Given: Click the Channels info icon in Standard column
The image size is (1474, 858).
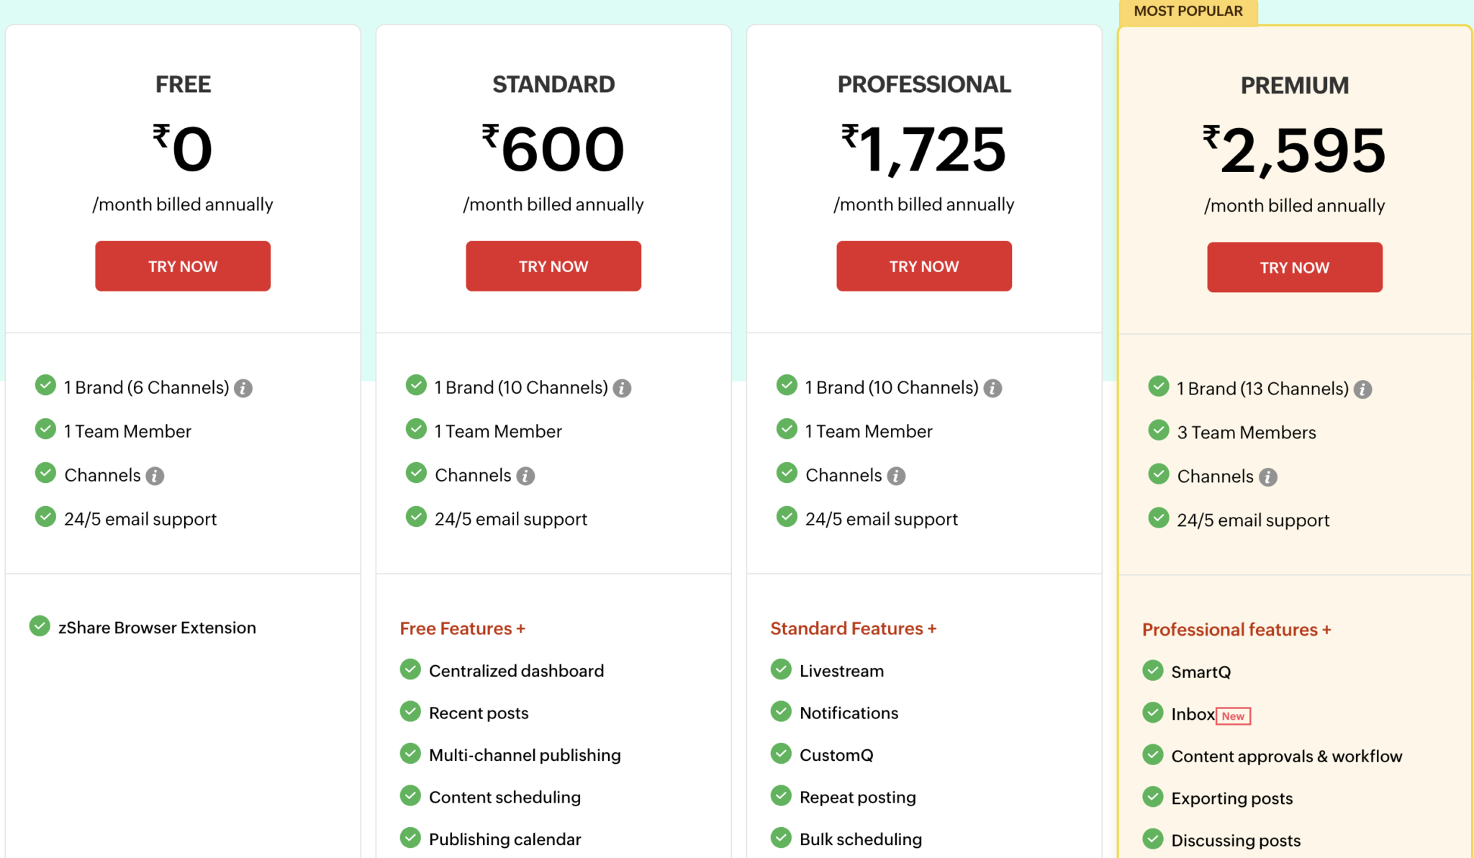Looking at the screenshot, I should coord(528,475).
